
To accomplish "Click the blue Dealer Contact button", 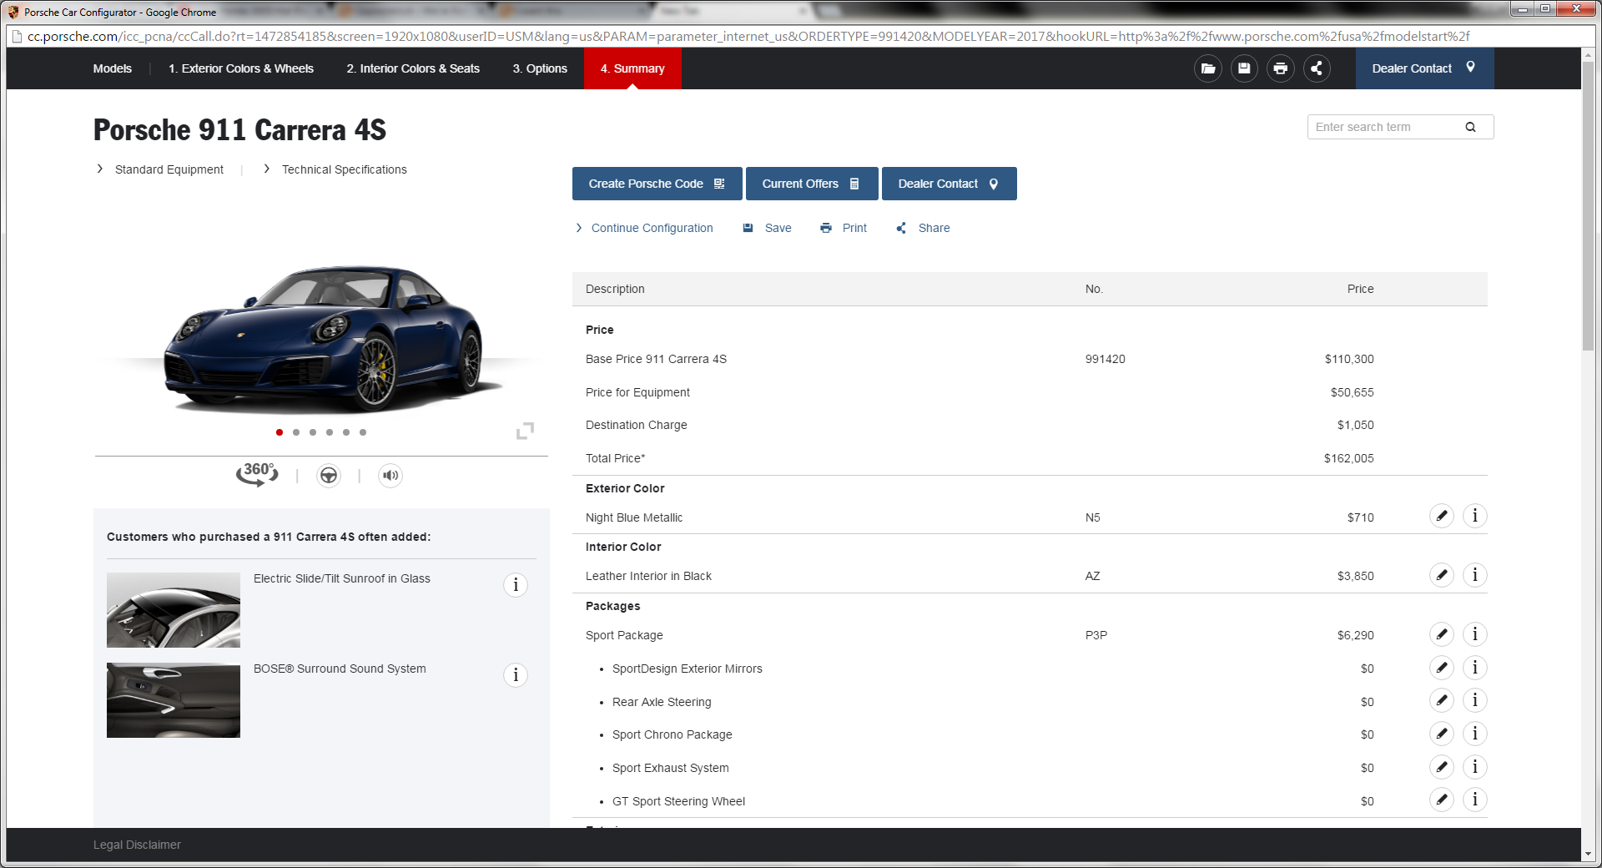I will (949, 184).
